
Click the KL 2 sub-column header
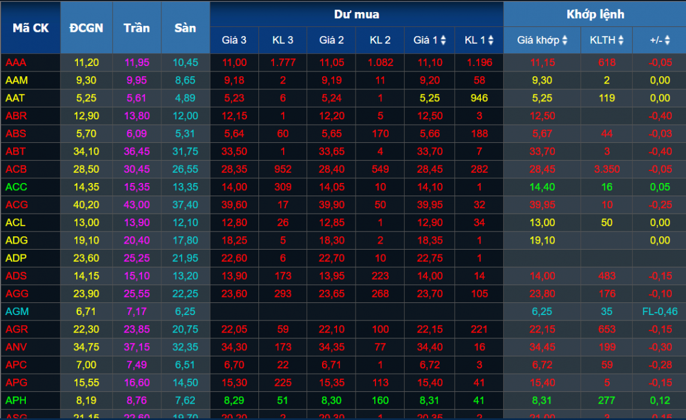[380, 40]
